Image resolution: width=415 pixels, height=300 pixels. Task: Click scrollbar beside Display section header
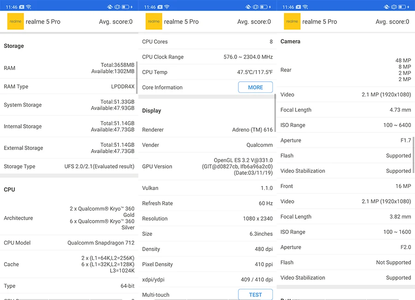coord(275,113)
